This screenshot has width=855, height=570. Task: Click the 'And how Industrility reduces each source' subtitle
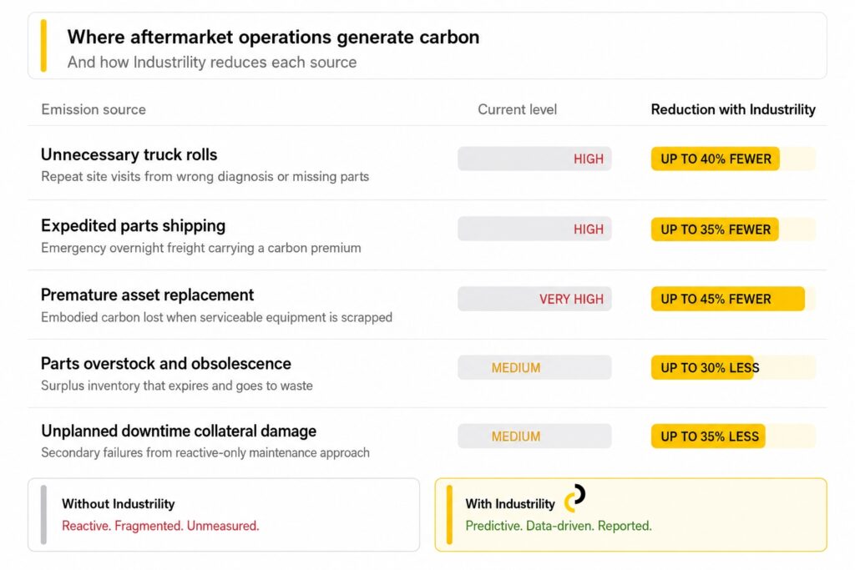(212, 62)
